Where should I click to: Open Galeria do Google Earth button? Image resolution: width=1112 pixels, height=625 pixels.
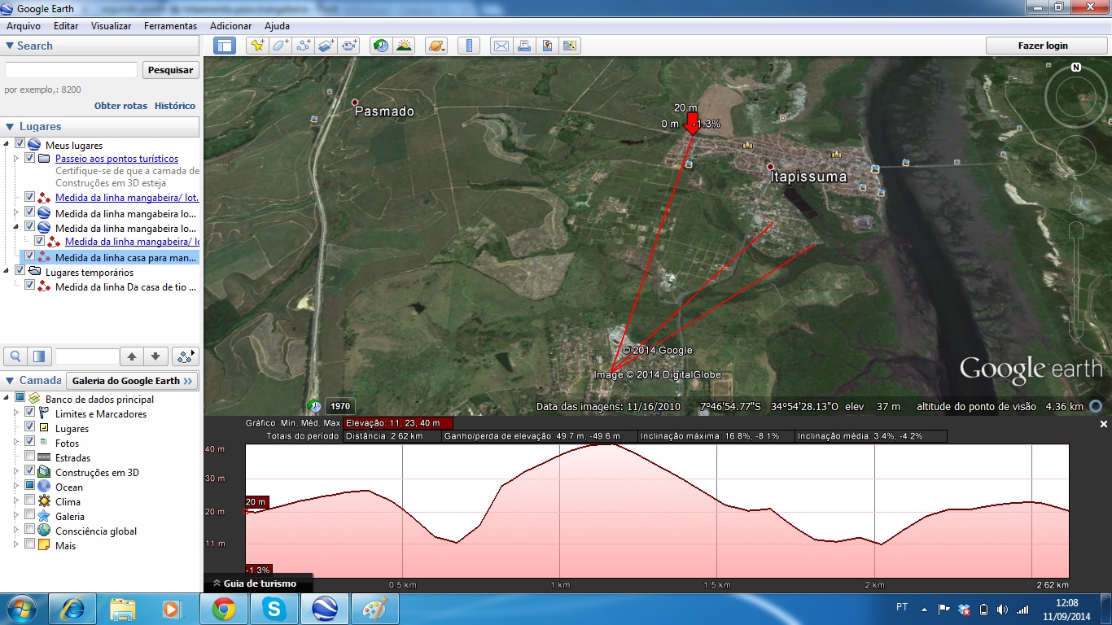(131, 381)
